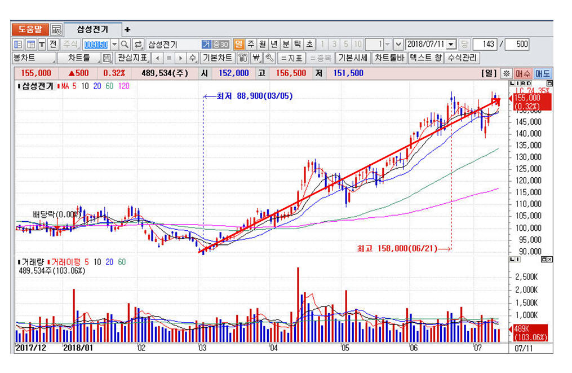The width and height of the screenshot is (572, 373).
Task: Click the snowflake icon beside 매수
Action: [506, 73]
